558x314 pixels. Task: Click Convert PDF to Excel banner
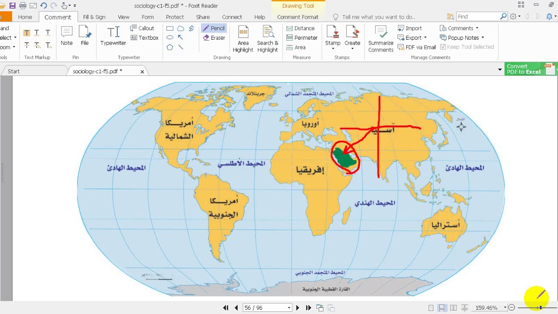coord(531,69)
